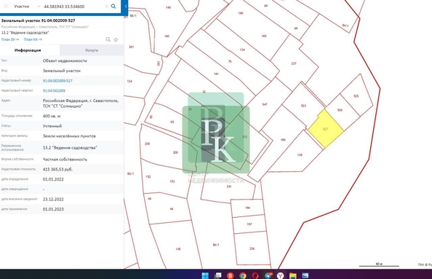The width and height of the screenshot is (432, 279).
Task: Open cadastral quarter 91:04:002009 link
Action: [x=54, y=91]
